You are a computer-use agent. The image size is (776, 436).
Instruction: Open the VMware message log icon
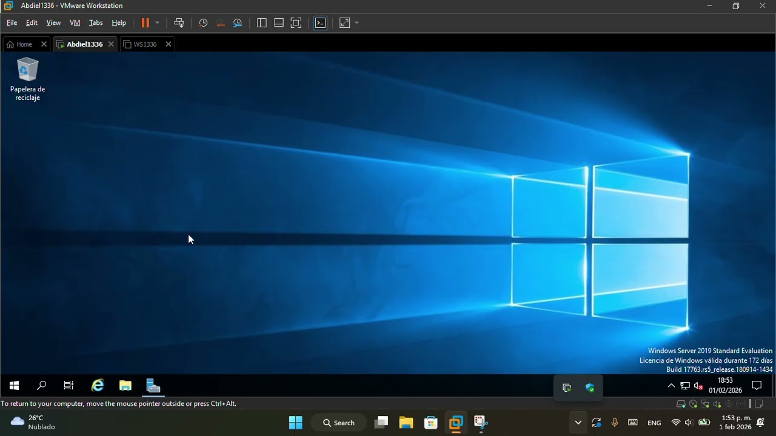click(759, 404)
